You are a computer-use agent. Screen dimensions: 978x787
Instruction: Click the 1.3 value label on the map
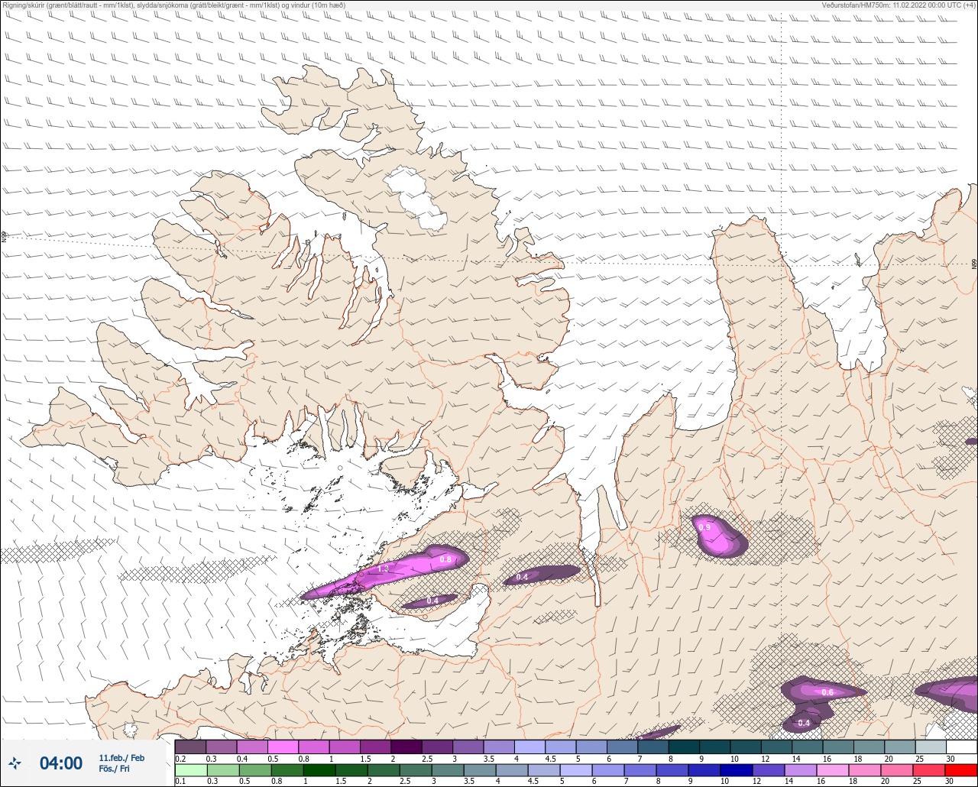(384, 569)
